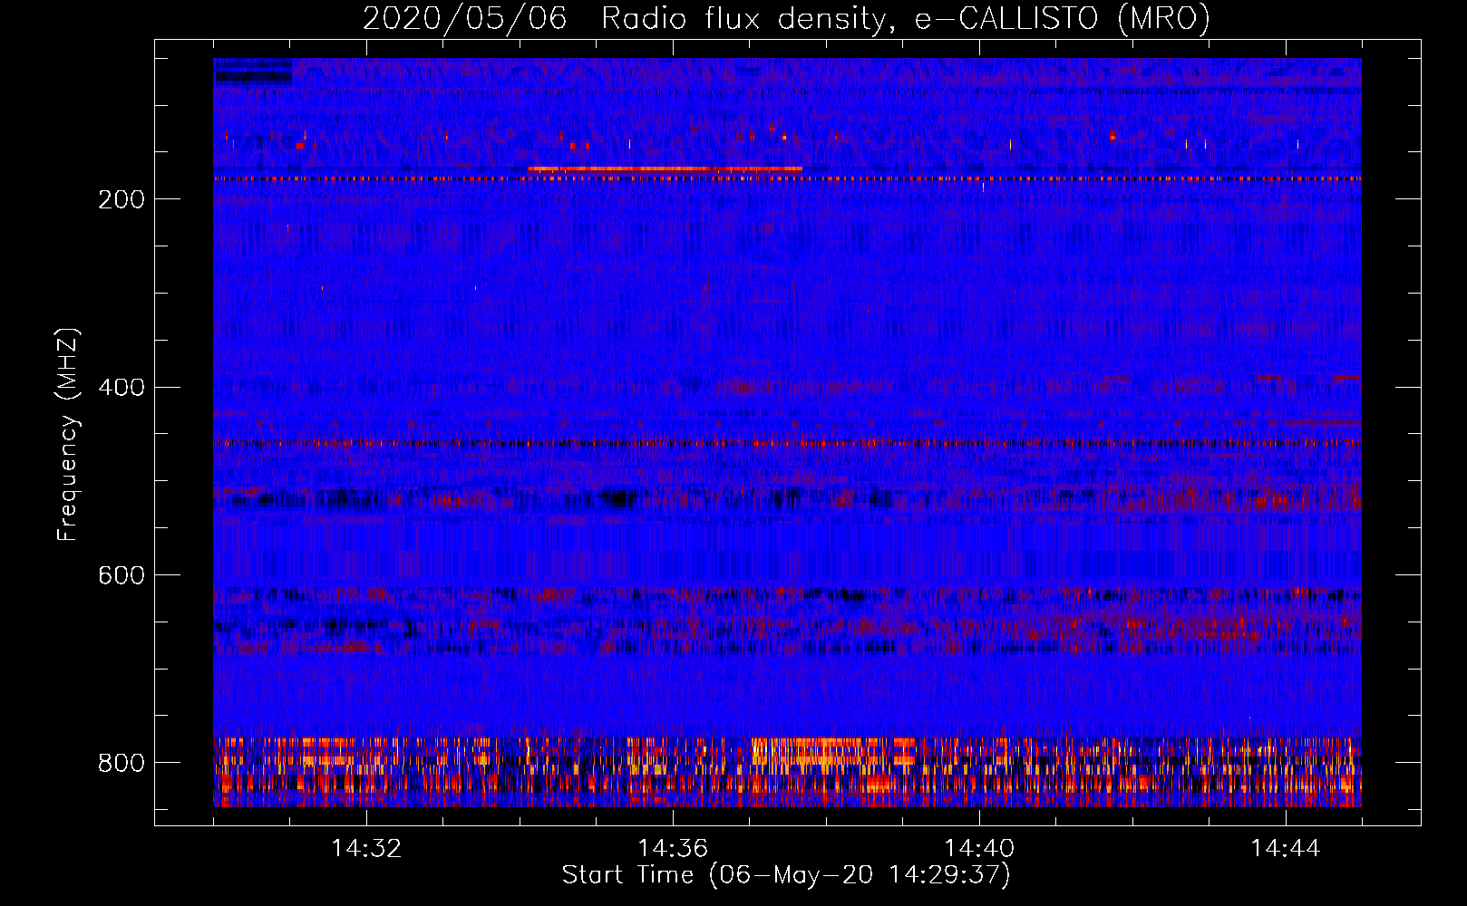1467x906 pixels.
Task: Click the plot title 'Radio flux density, e-CALLISTO (MRO)'
Action: tap(906, 19)
